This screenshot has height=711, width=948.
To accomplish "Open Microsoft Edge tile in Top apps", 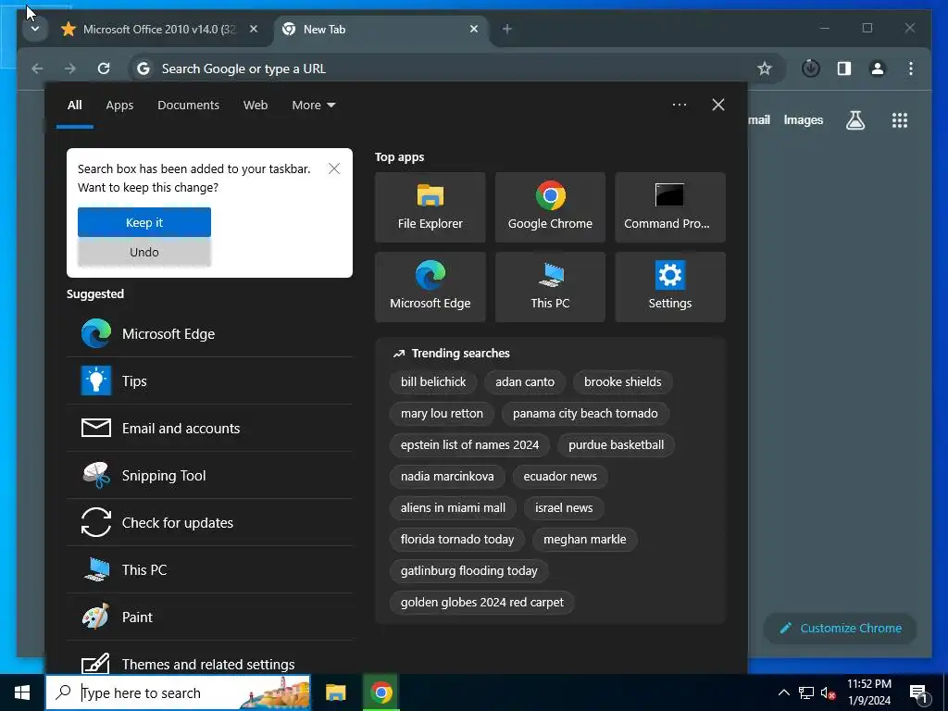I will point(430,287).
